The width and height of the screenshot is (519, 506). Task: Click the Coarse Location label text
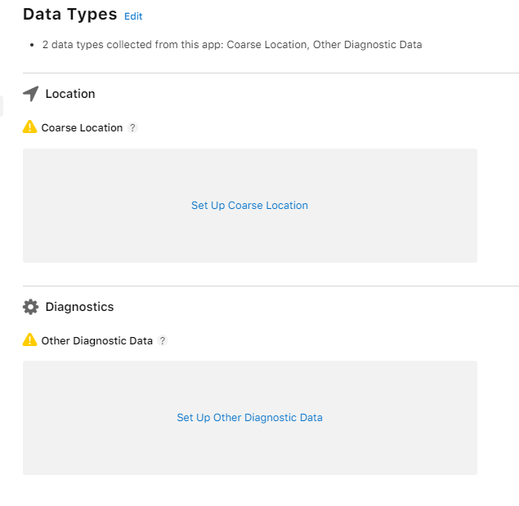coord(82,128)
